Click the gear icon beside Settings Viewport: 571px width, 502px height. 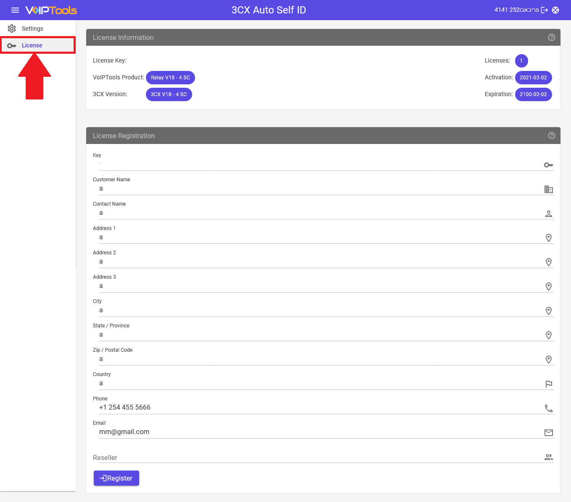pos(12,28)
